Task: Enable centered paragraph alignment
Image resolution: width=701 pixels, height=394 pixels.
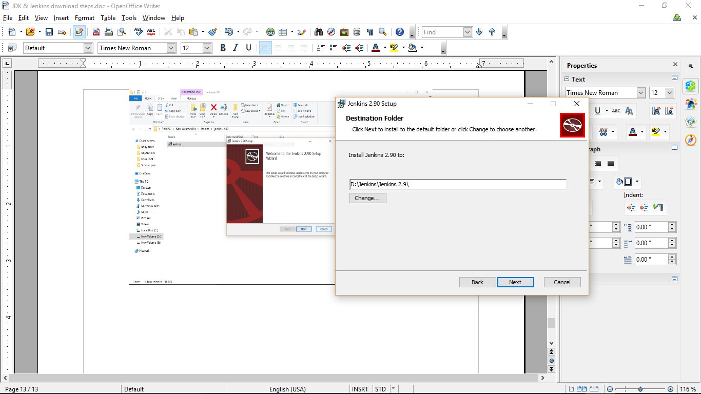Action: tap(278, 48)
